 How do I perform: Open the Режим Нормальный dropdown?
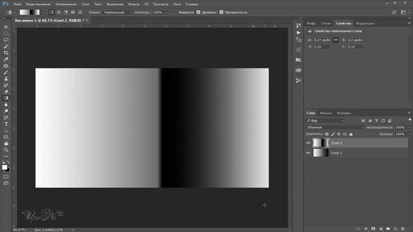(x=117, y=12)
